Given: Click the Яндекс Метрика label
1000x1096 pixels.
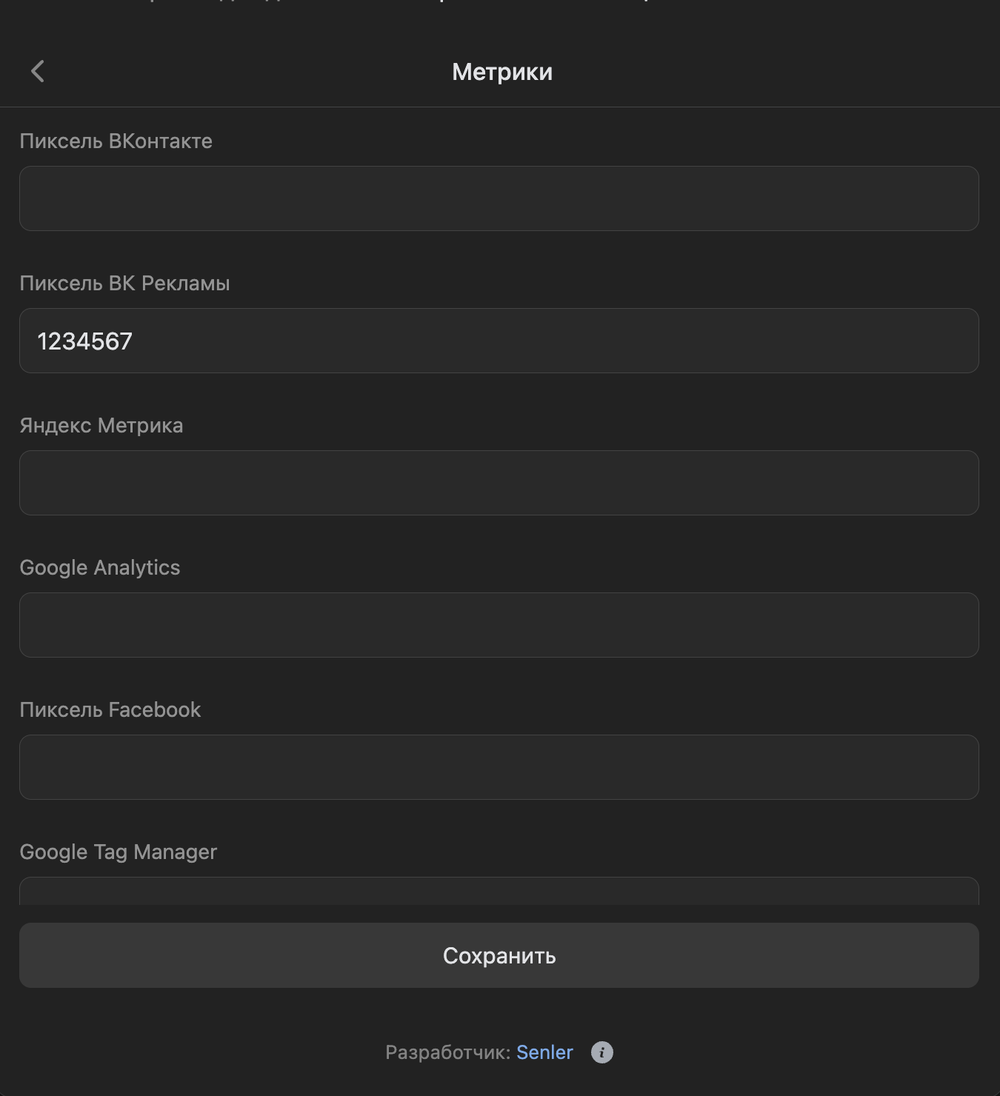Looking at the screenshot, I should (x=101, y=426).
